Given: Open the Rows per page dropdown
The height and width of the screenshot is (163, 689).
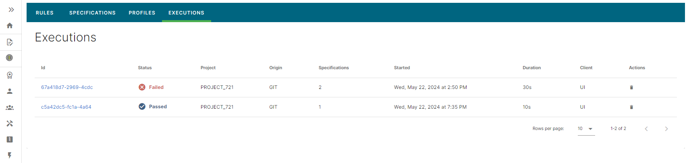Looking at the screenshot, I should pos(586,129).
